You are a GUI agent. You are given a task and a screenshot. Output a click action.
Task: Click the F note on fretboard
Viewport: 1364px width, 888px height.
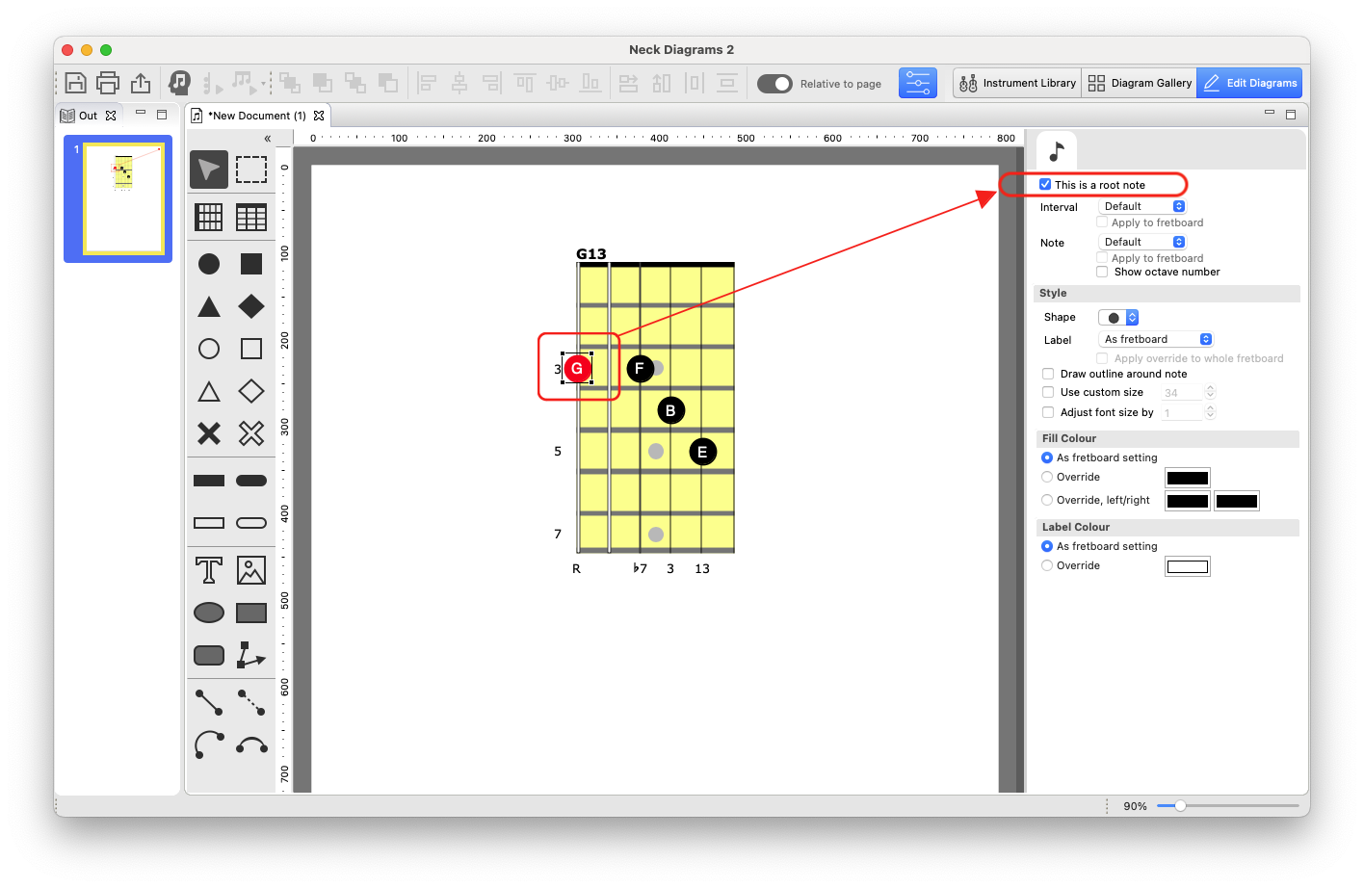pyautogui.click(x=640, y=368)
